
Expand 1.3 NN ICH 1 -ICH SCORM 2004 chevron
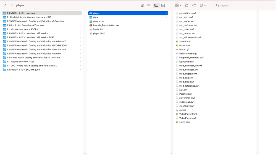[80, 70]
